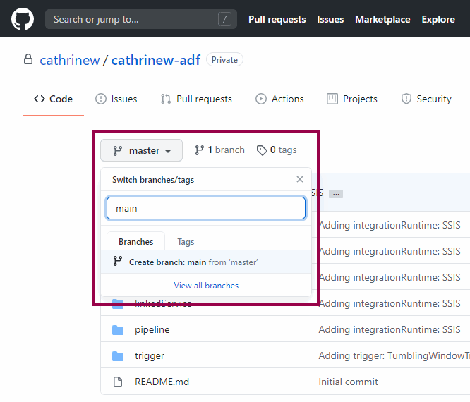Open View all branches link

coord(206,286)
